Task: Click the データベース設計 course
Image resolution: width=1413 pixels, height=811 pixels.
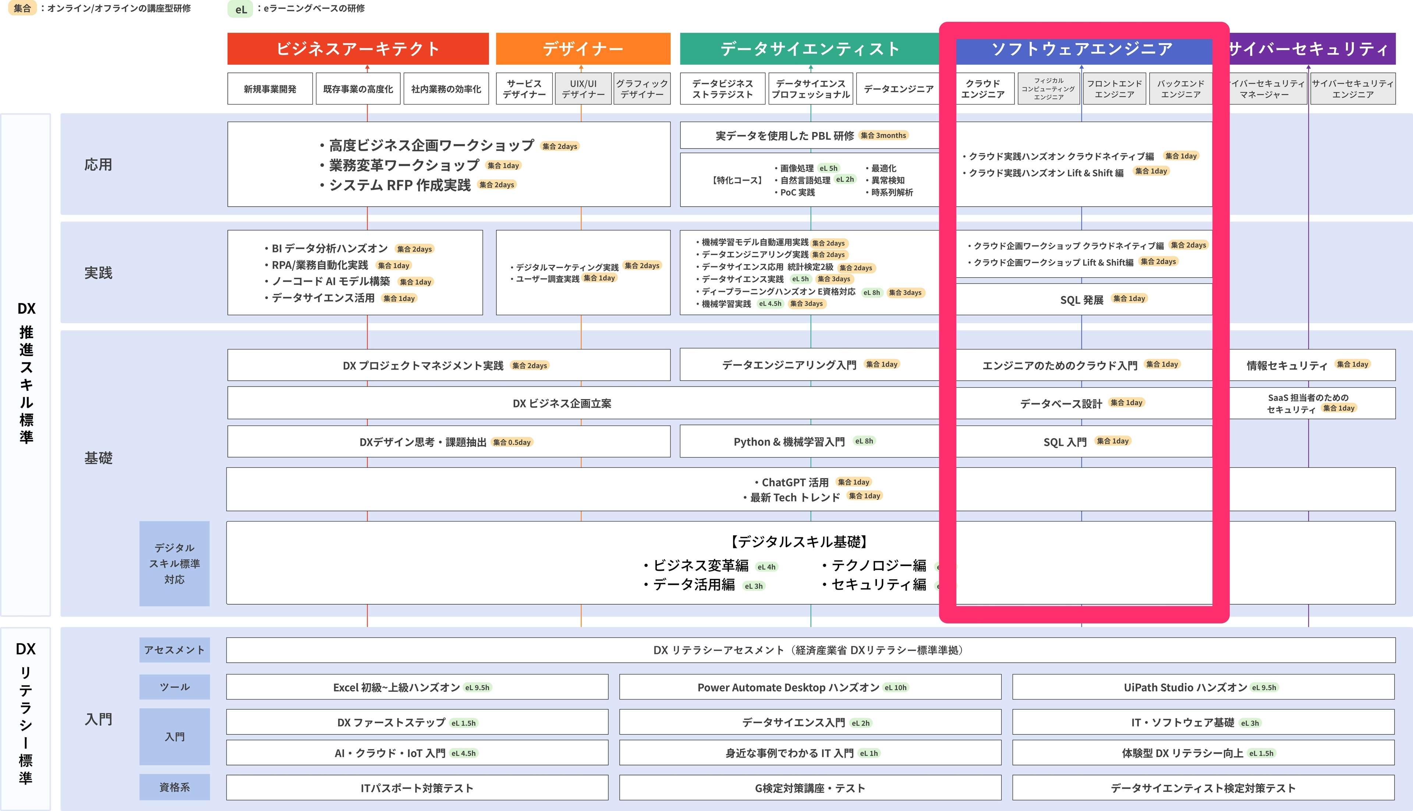Action: click(1061, 403)
